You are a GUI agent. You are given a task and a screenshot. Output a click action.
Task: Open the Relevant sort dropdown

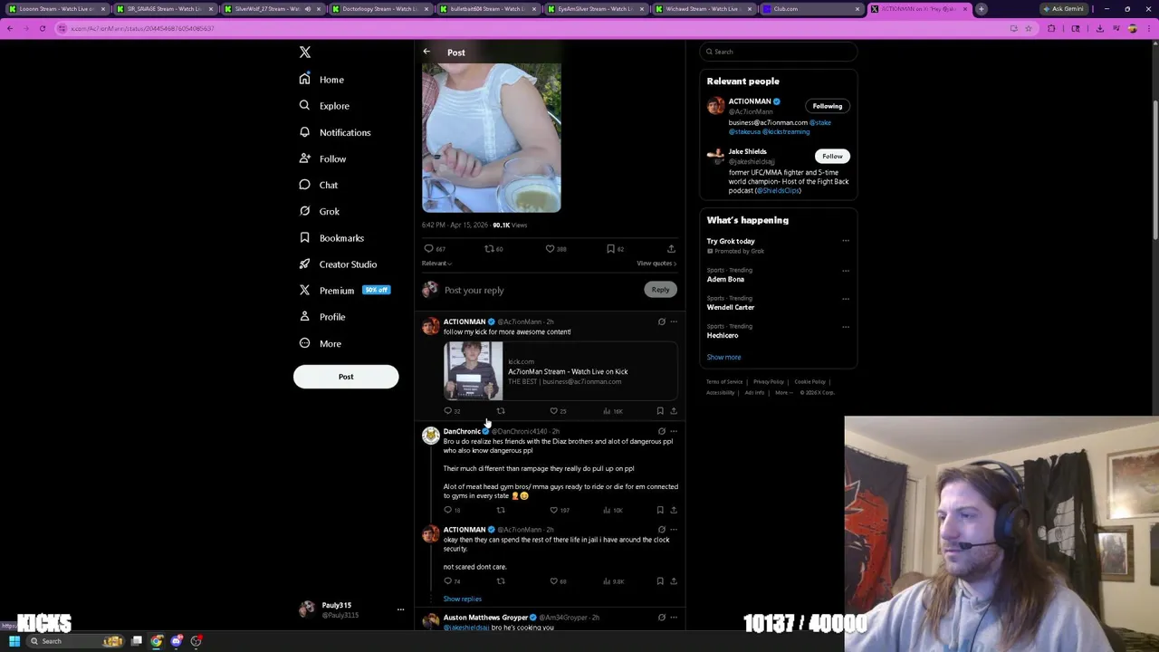click(436, 264)
